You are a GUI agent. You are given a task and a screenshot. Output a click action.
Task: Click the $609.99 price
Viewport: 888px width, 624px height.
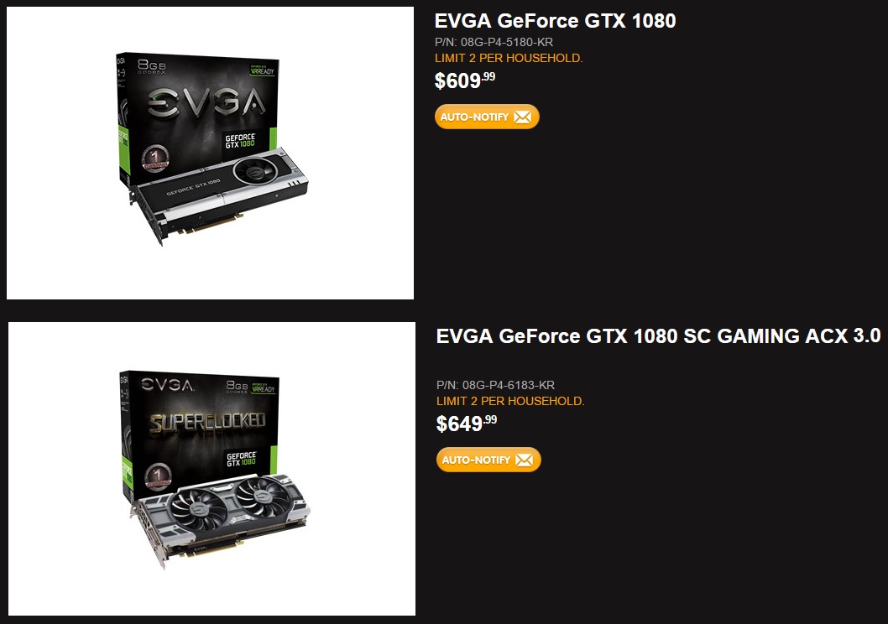pyautogui.click(x=465, y=81)
